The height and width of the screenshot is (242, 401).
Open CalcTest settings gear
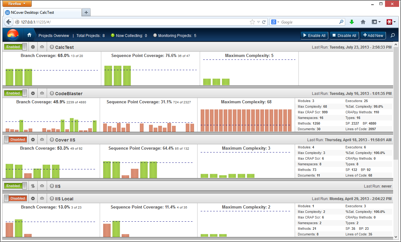(x=33, y=47)
